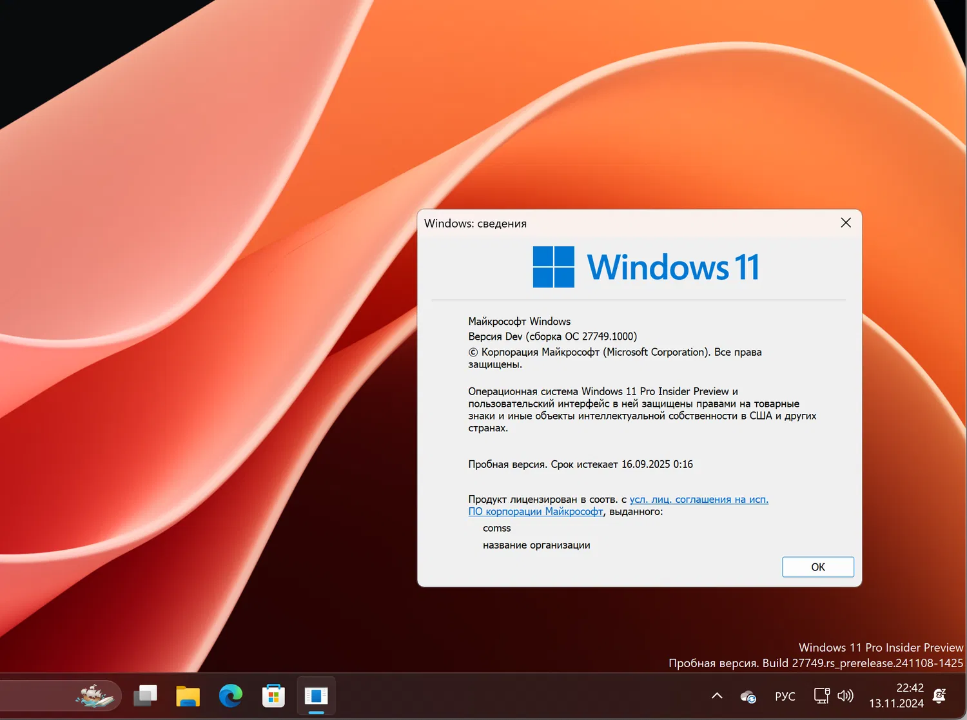Open the Microsoft Store app

click(273, 696)
